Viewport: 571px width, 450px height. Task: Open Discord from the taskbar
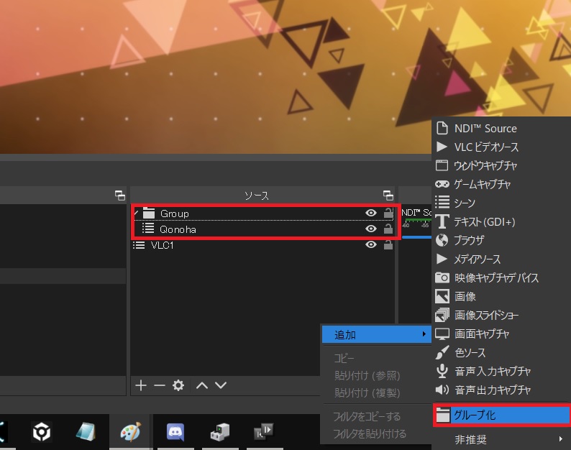pos(175,432)
